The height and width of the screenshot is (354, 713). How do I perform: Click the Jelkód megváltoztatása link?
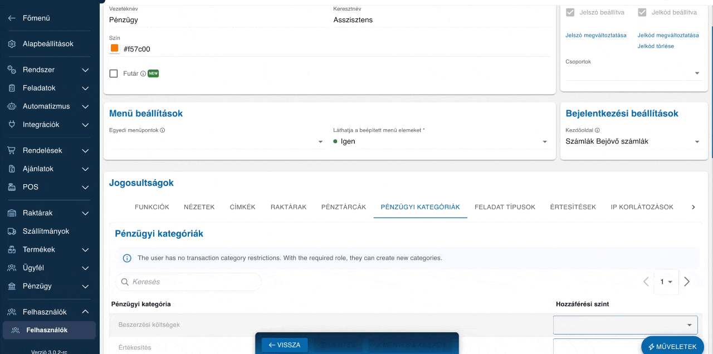tap(668, 35)
